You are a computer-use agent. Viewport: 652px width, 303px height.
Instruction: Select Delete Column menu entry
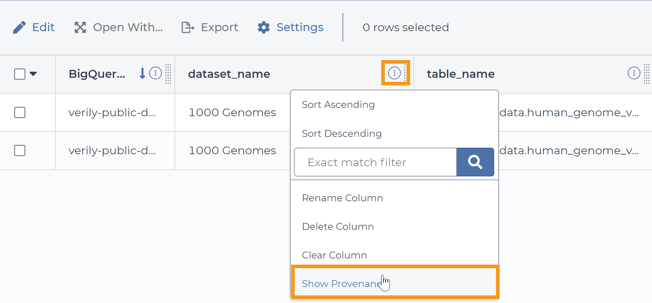click(338, 227)
